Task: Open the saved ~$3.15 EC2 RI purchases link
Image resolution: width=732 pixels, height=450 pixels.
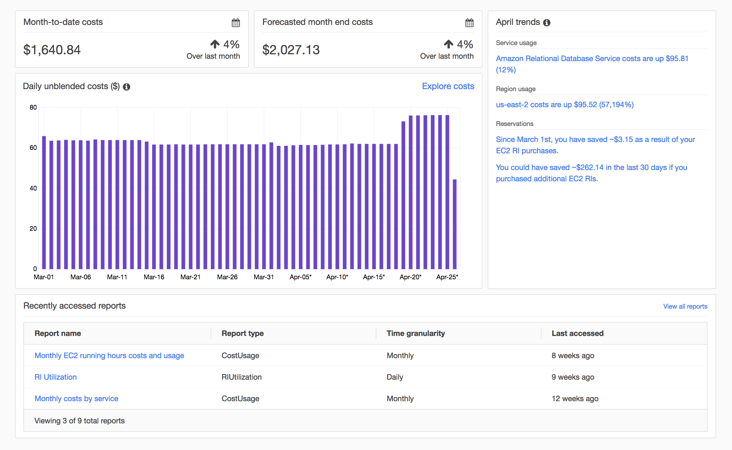Action: coord(595,145)
